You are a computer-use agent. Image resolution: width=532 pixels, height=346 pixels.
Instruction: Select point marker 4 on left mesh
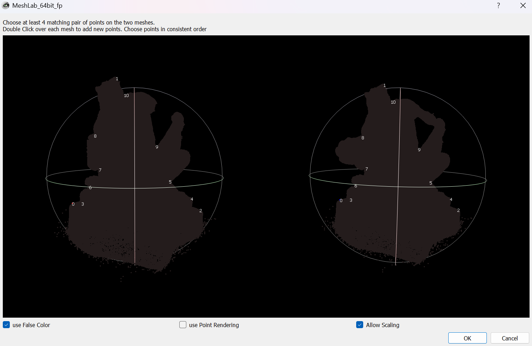pos(192,199)
